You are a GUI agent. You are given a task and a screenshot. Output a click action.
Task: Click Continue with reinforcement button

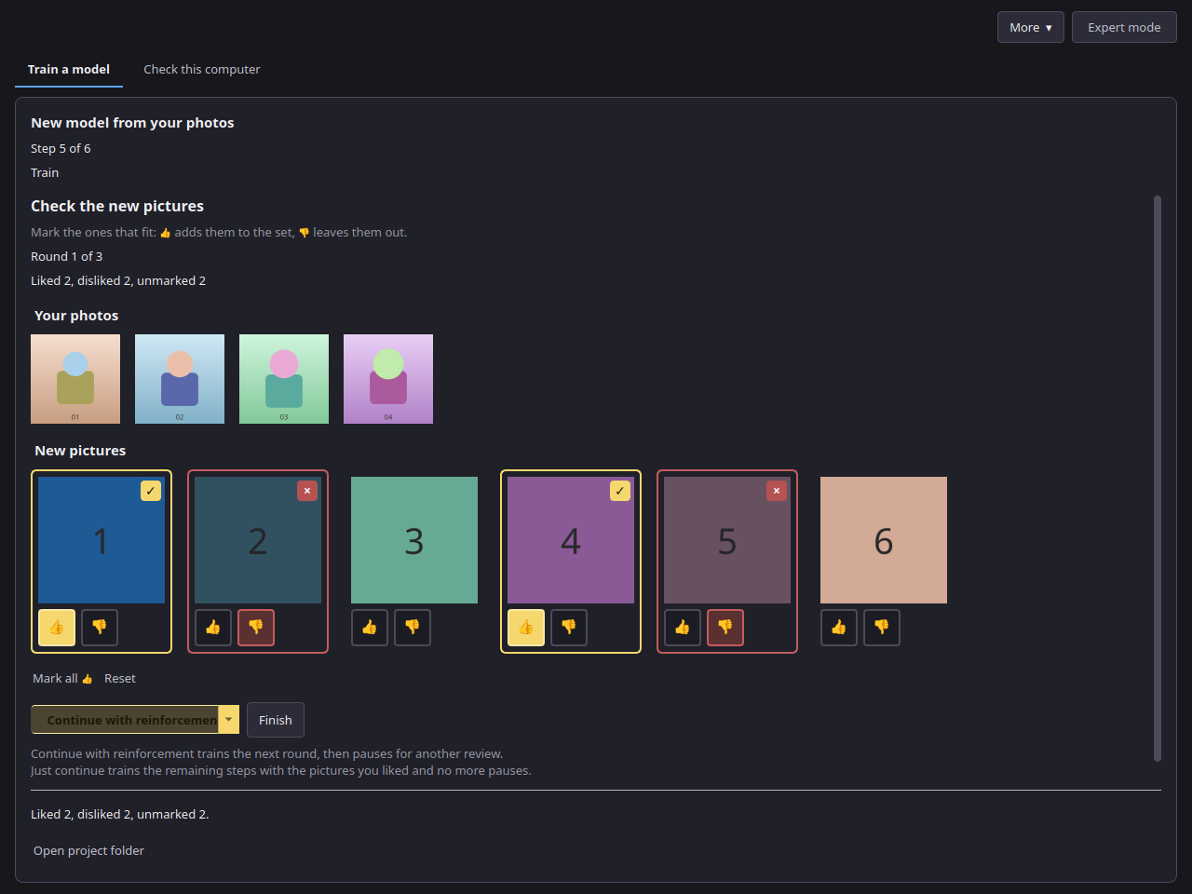(x=125, y=720)
